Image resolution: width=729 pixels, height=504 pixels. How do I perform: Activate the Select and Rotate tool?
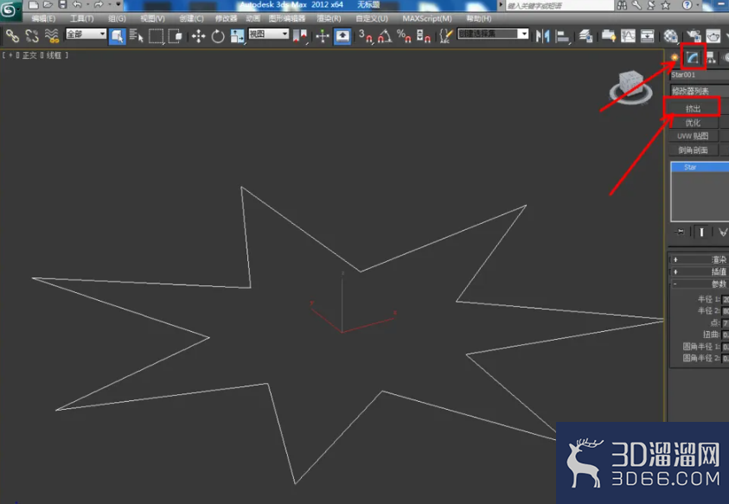click(x=218, y=35)
